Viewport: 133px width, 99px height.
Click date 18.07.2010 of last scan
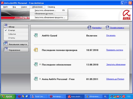pyautogui.click(x=92, y=50)
